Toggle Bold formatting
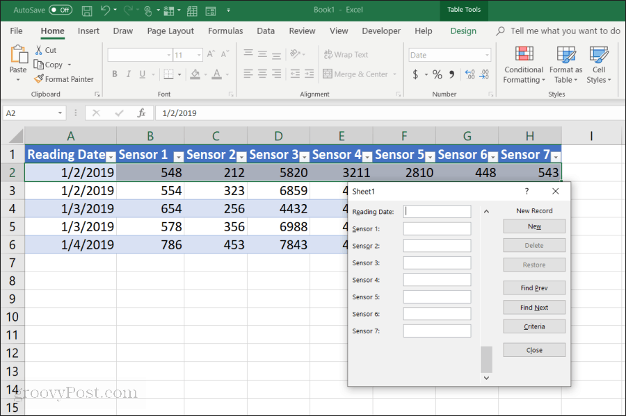 click(115, 74)
